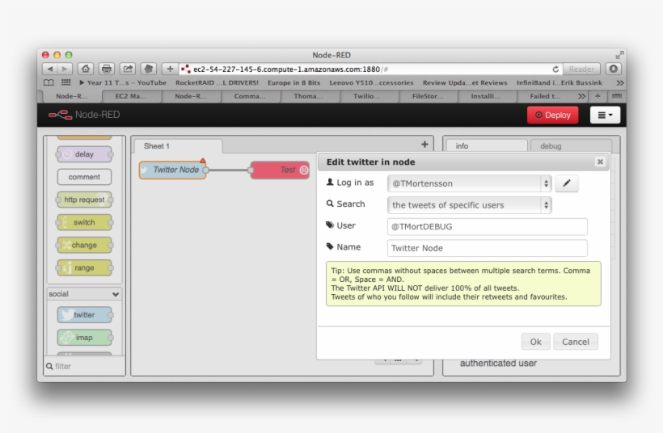663x433 pixels.
Task: Open the Safari downloads icon
Action: click(614, 69)
